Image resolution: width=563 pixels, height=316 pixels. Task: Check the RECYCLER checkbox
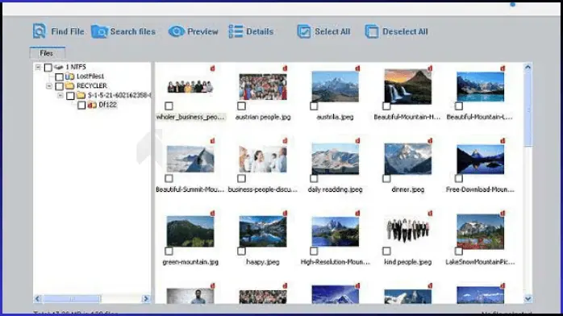click(59, 86)
